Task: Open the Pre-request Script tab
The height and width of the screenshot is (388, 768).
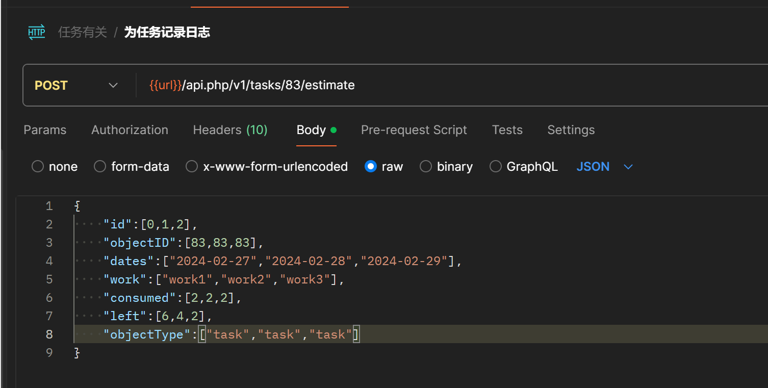Action: 414,130
